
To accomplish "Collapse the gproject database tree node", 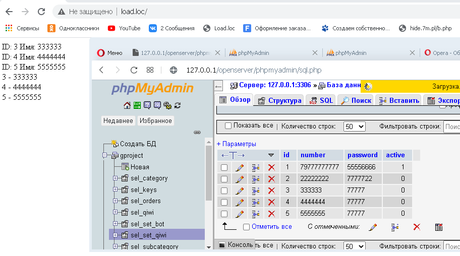I will pos(105,156).
